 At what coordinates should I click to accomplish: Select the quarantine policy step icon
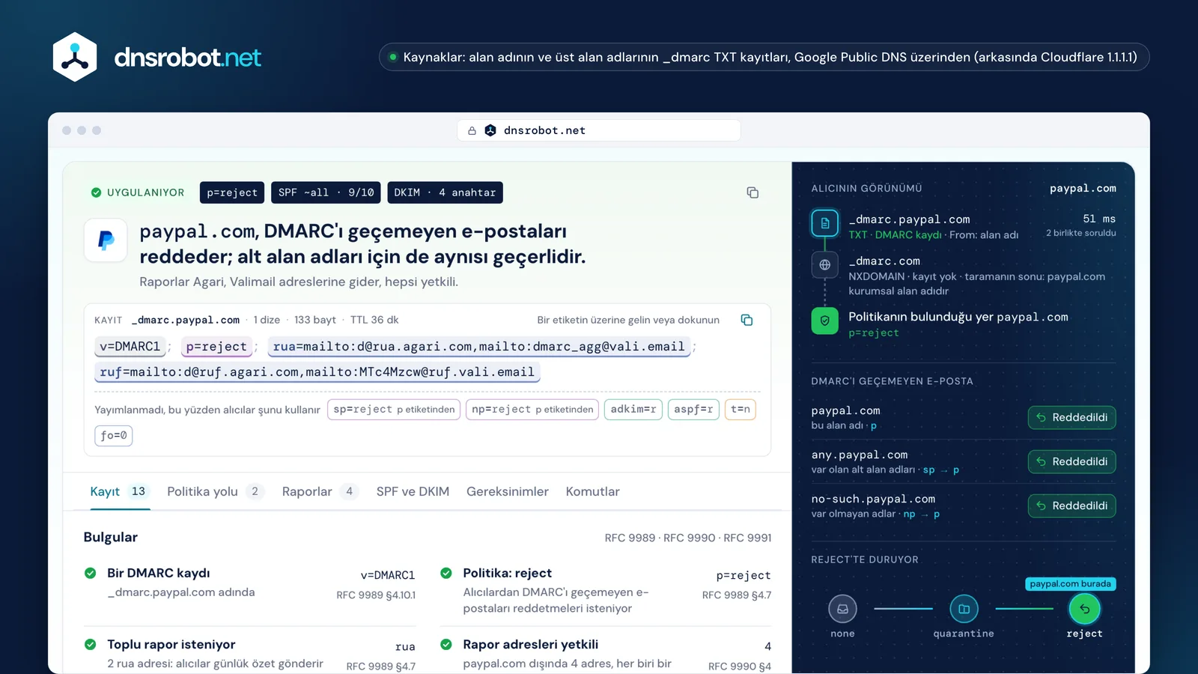pyautogui.click(x=964, y=609)
